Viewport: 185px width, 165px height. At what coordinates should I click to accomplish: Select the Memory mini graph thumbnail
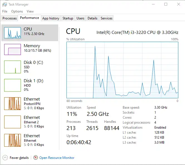coord(13,49)
